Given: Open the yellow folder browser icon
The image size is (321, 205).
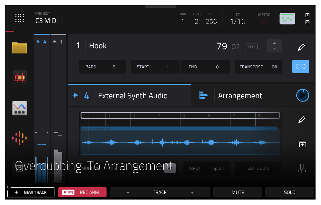Looking at the screenshot, I should click(x=19, y=48).
